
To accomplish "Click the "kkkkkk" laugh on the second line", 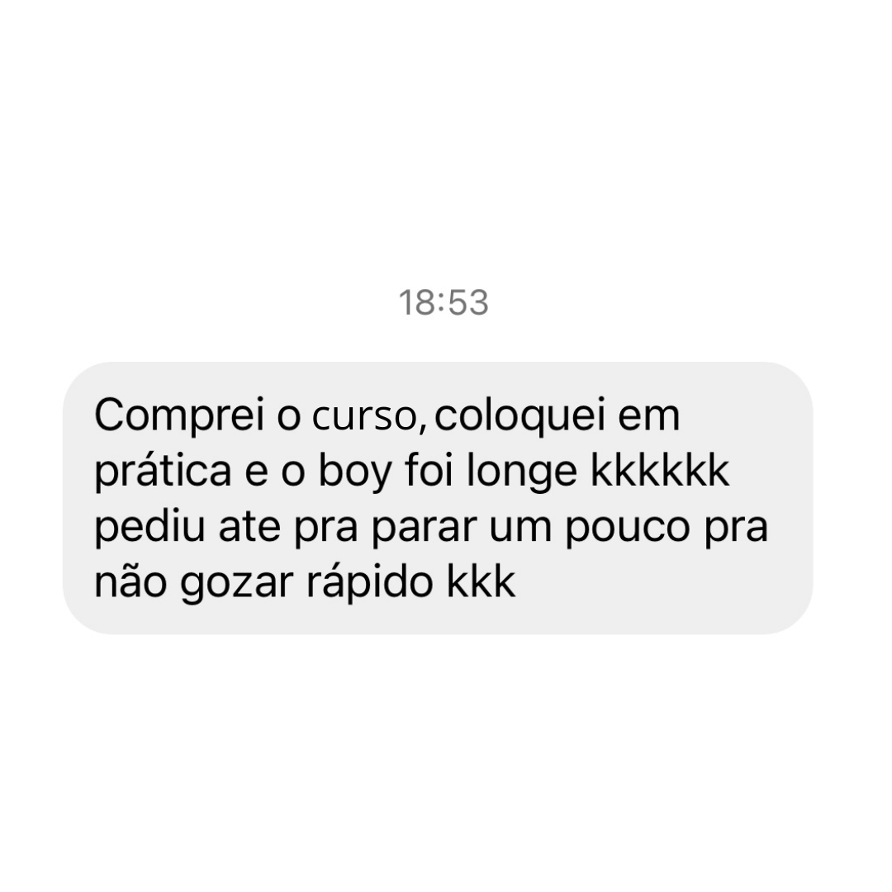I will 660,471.
